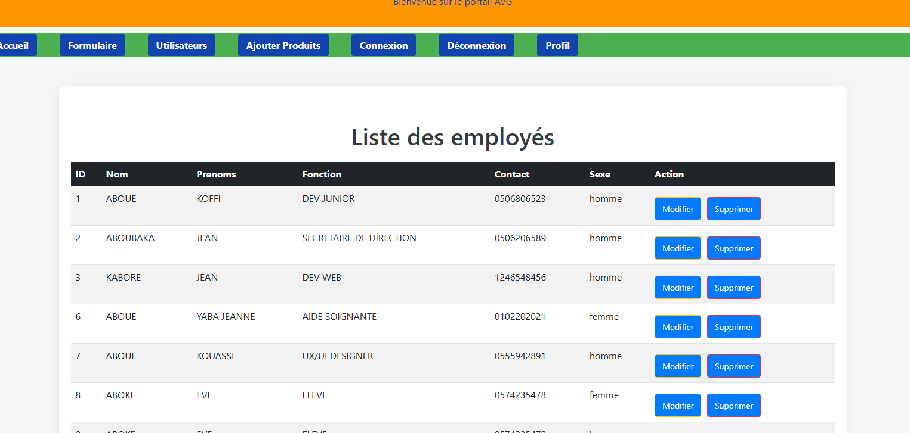This screenshot has width=910, height=433.
Task: Edit ABOUBAKA JEAN's record
Action: click(678, 248)
